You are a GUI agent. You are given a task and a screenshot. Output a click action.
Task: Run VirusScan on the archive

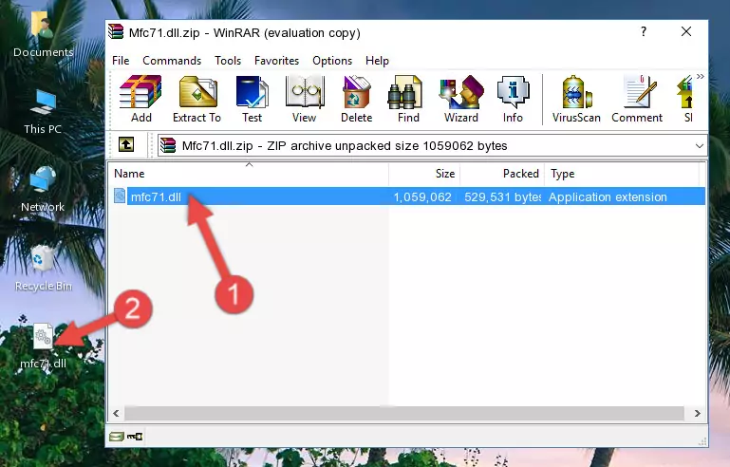576,99
